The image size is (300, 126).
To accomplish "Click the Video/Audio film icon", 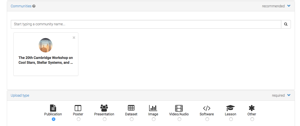I will tap(179, 108).
